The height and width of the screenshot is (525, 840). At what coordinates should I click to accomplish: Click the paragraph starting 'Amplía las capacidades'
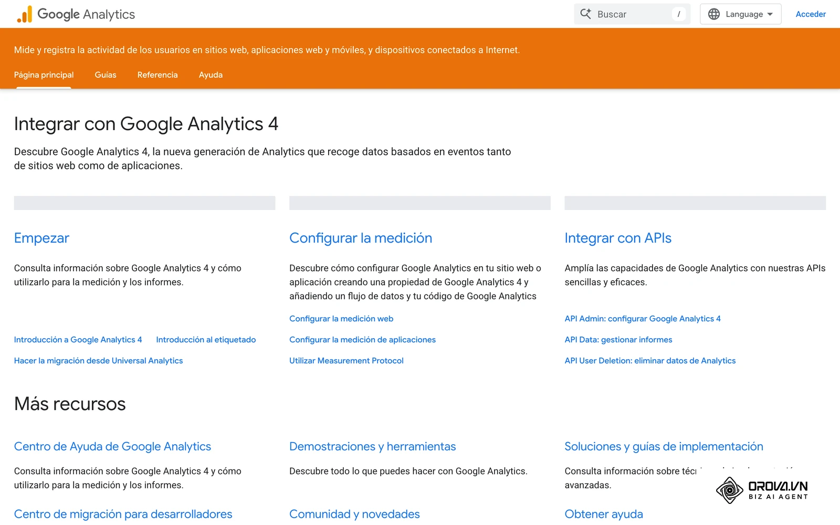(x=695, y=275)
